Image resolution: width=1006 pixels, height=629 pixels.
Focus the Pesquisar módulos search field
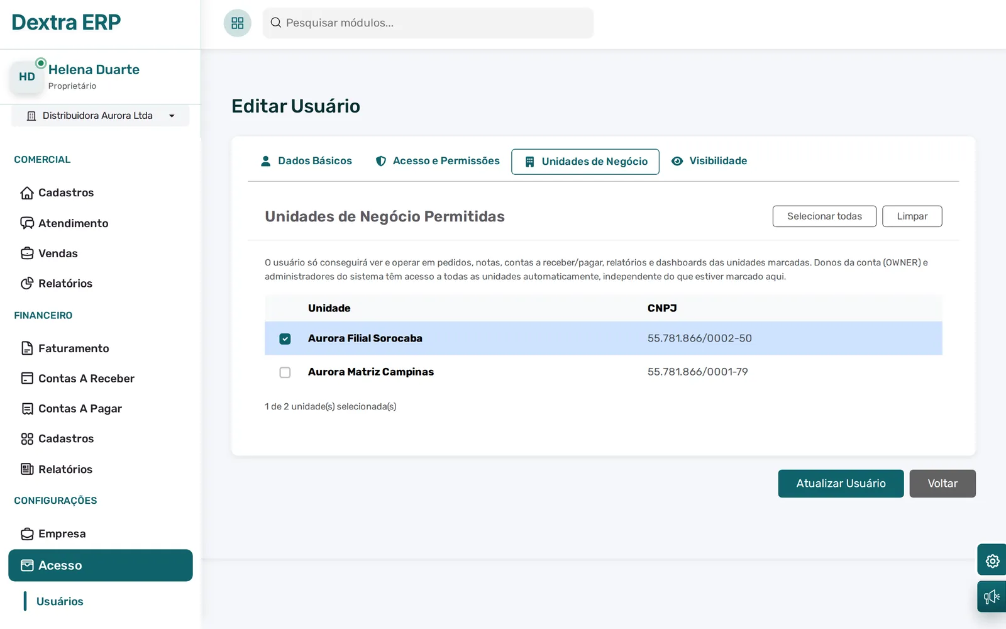(428, 23)
